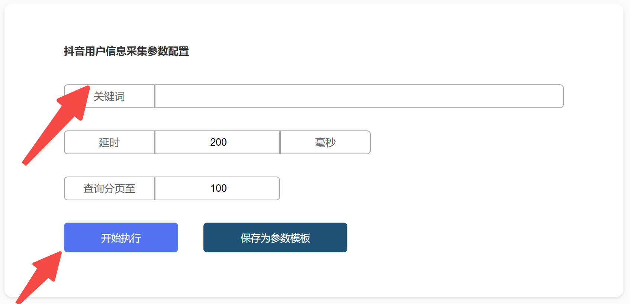Click the number 200 in the delay box
Screen dimensions: 630x304
pos(218,142)
